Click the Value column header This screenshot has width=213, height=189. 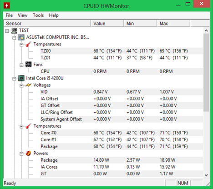(107, 24)
